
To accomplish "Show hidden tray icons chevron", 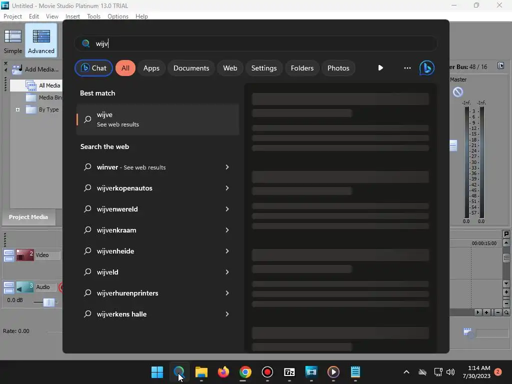I will [406, 372].
